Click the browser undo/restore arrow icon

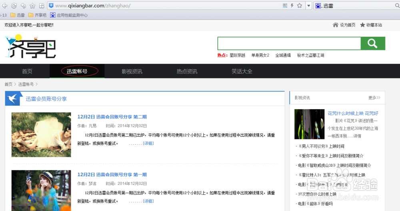(x=23, y=6)
